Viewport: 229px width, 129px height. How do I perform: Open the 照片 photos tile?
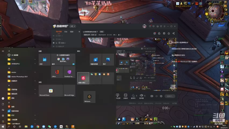pos(108,60)
